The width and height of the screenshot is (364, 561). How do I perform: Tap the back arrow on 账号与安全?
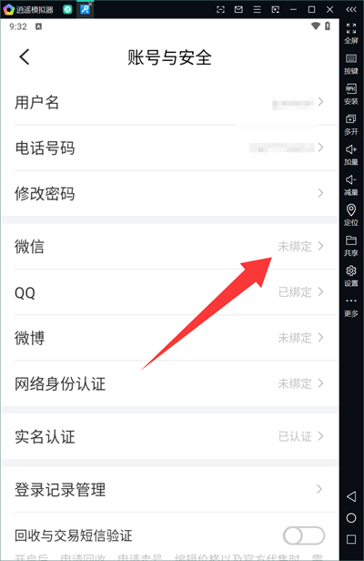(25, 56)
